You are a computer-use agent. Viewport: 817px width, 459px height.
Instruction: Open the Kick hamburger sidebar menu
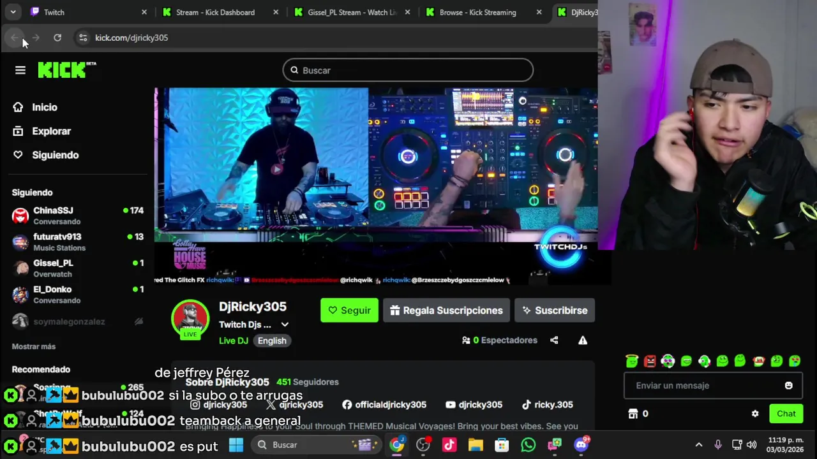coord(20,70)
